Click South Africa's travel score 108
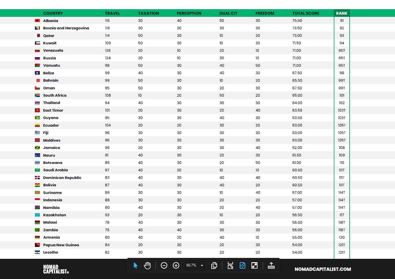 108,95
